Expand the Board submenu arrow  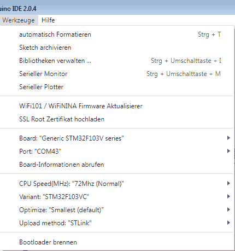(x=228, y=138)
